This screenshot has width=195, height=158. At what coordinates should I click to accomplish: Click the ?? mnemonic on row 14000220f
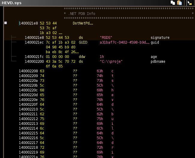[x=75, y=105]
